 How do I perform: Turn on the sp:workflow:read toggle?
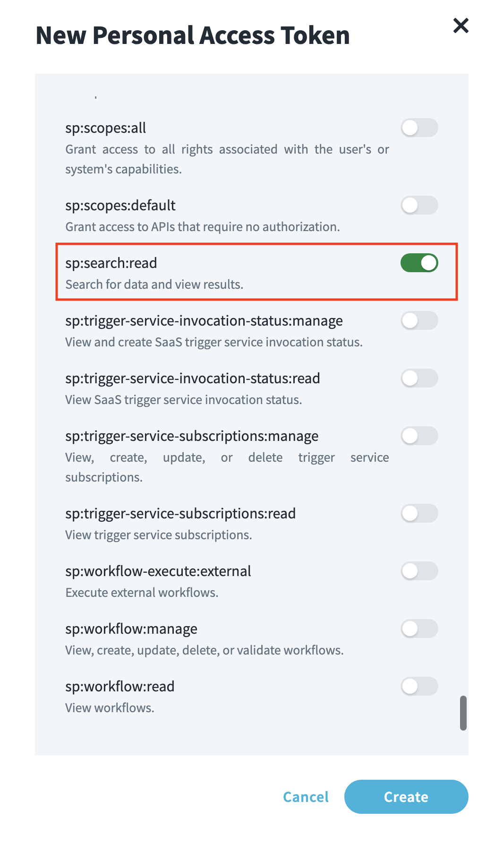[x=419, y=686]
